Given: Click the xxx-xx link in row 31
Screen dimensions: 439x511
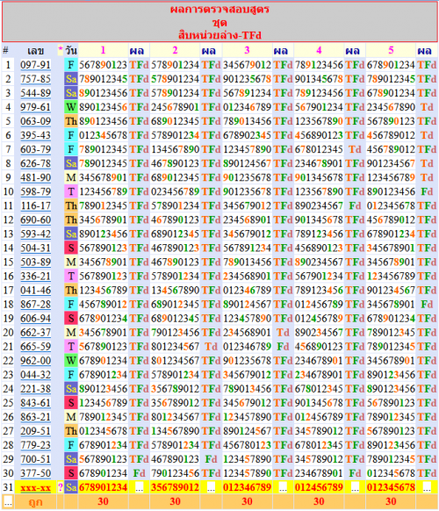Looking at the screenshot, I should 35,487.
